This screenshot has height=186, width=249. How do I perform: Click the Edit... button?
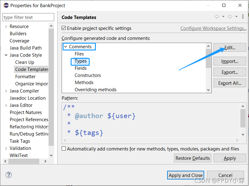coord(230,48)
